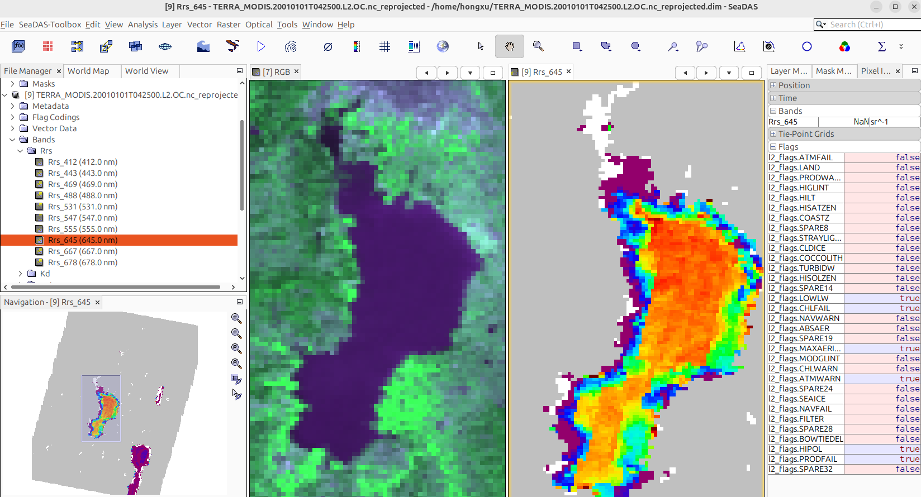Expand the Flag Codings folder
This screenshot has height=497, width=921.
[12, 117]
